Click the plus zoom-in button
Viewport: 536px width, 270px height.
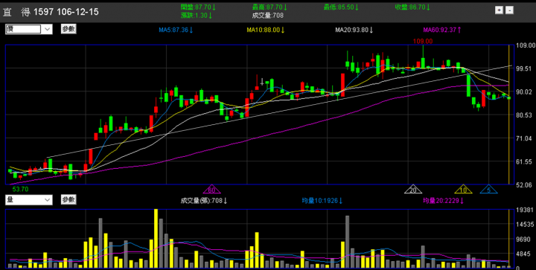click(x=499, y=10)
